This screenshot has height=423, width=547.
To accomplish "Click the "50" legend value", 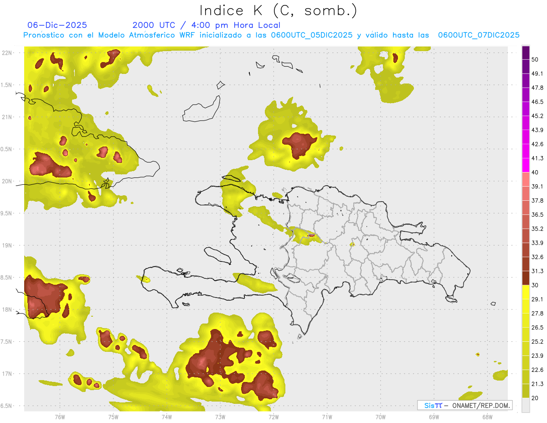I will 535,59.
